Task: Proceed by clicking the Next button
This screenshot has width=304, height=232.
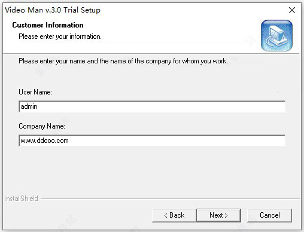Action: tap(218, 215)
